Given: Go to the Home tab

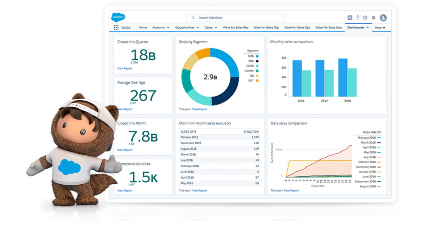Looking at the screenshot, I should point(143,27).
